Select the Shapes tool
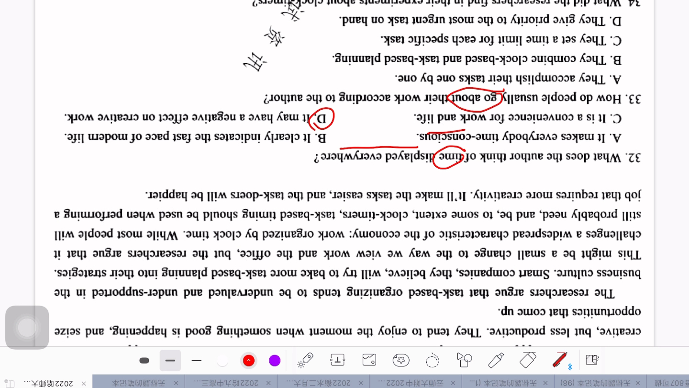This screenshot has height=388, width=689. point(464,360)
